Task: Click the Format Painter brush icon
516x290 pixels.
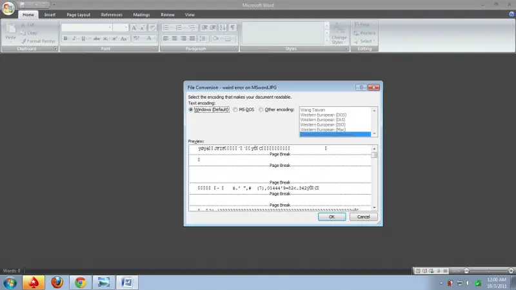Action: pyautogui.click(x=23, y=41)
